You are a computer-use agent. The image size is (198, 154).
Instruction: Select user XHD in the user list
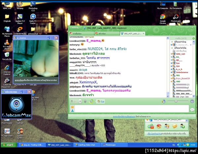[178, 81]
